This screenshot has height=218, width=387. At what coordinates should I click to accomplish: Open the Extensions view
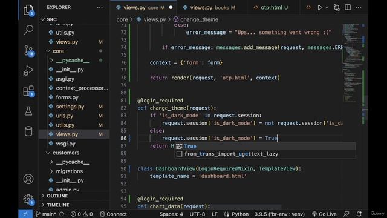coord(28,91)
